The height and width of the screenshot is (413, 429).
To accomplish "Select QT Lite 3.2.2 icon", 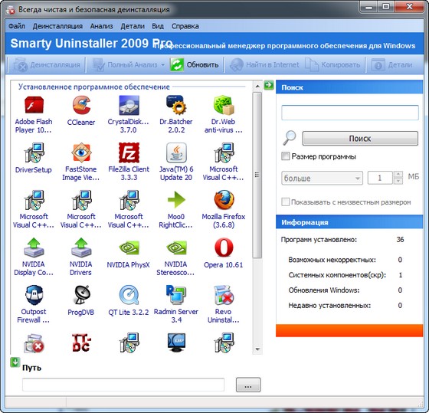I will coord(129,295).
